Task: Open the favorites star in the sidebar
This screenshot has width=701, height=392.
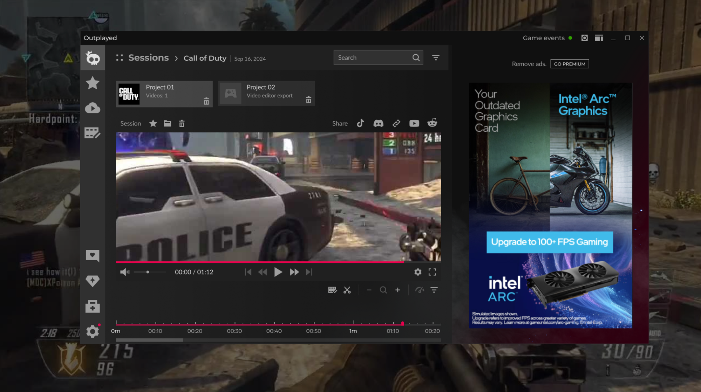Action: coord(93,83)
